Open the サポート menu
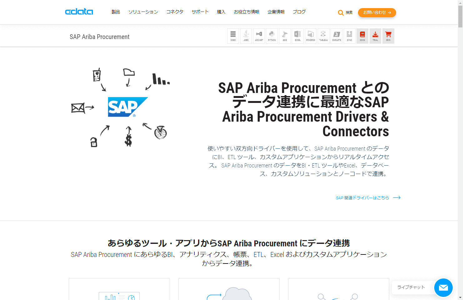 [200, 12]
